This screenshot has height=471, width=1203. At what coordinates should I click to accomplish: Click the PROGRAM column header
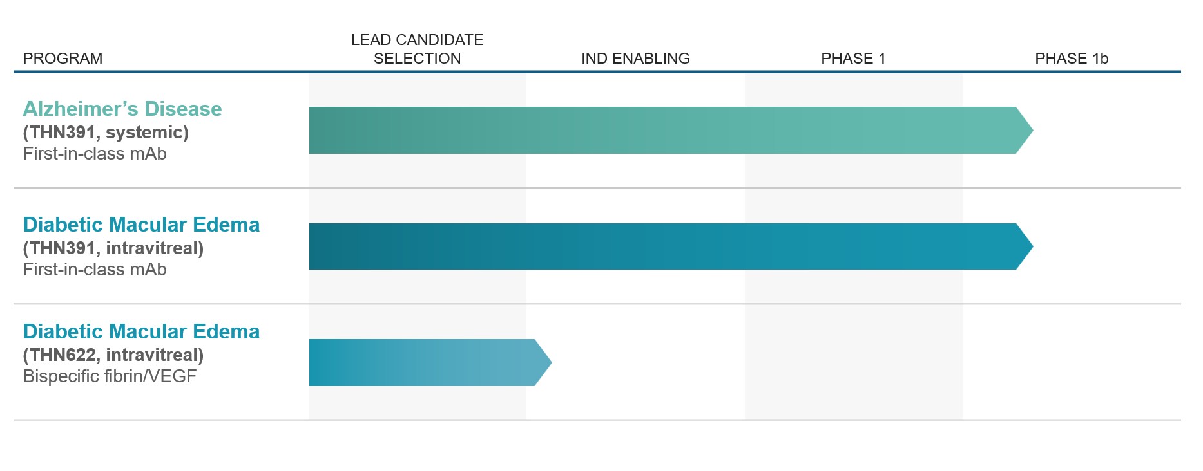click(63, 59)
